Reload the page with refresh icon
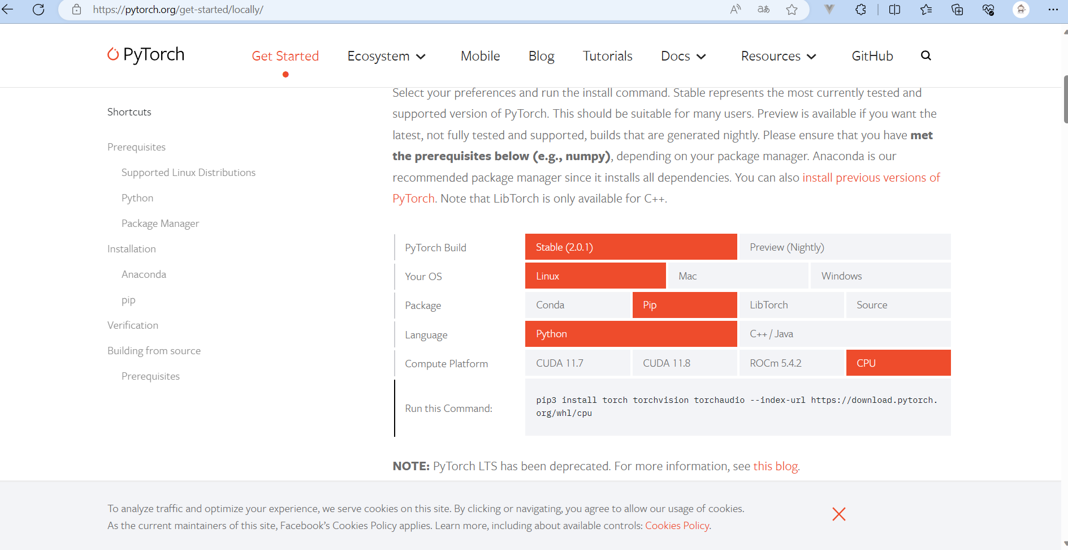 38,9
